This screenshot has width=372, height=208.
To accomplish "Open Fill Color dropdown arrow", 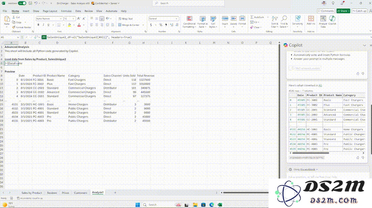I will (x=74, y=25).
